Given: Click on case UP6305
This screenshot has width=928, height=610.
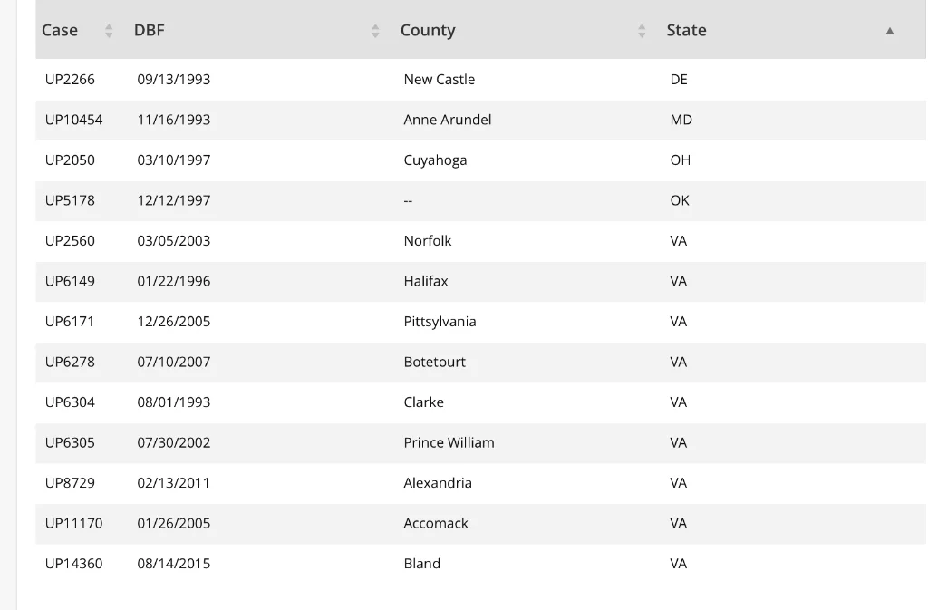Looking at the screenshot, I should [x=70, y=442].
